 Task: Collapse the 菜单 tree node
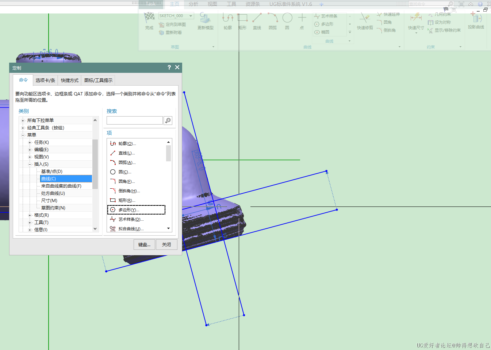coord(23,135)
